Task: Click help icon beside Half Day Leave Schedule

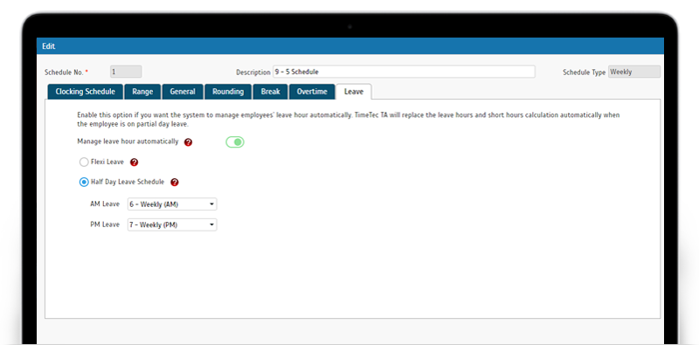Action: [175, 183]
